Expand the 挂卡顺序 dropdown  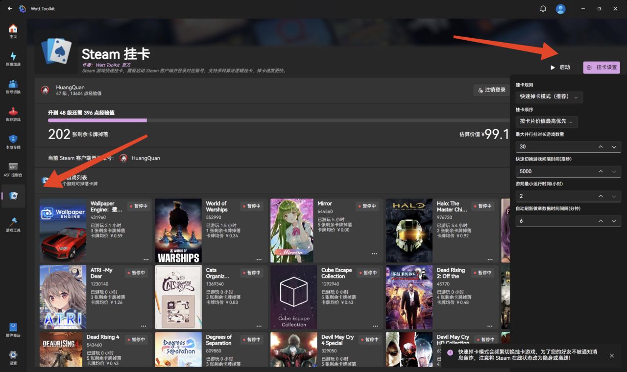tap(547, 121)
